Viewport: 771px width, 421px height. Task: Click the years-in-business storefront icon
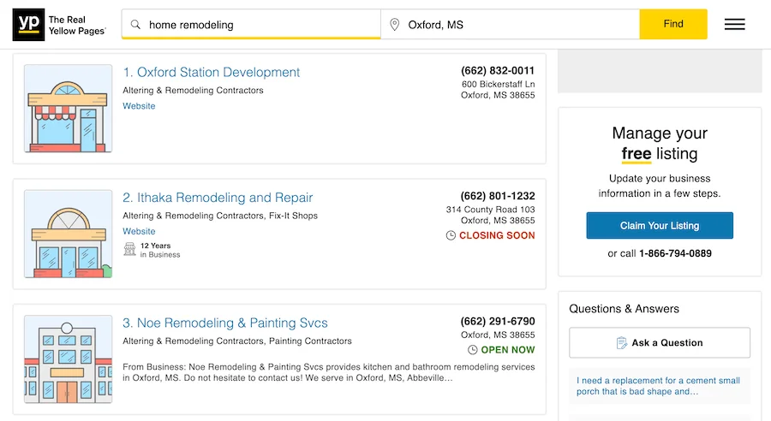(x=130, y=250)
